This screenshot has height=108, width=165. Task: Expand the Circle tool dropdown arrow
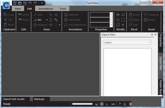tap(60, 25)
